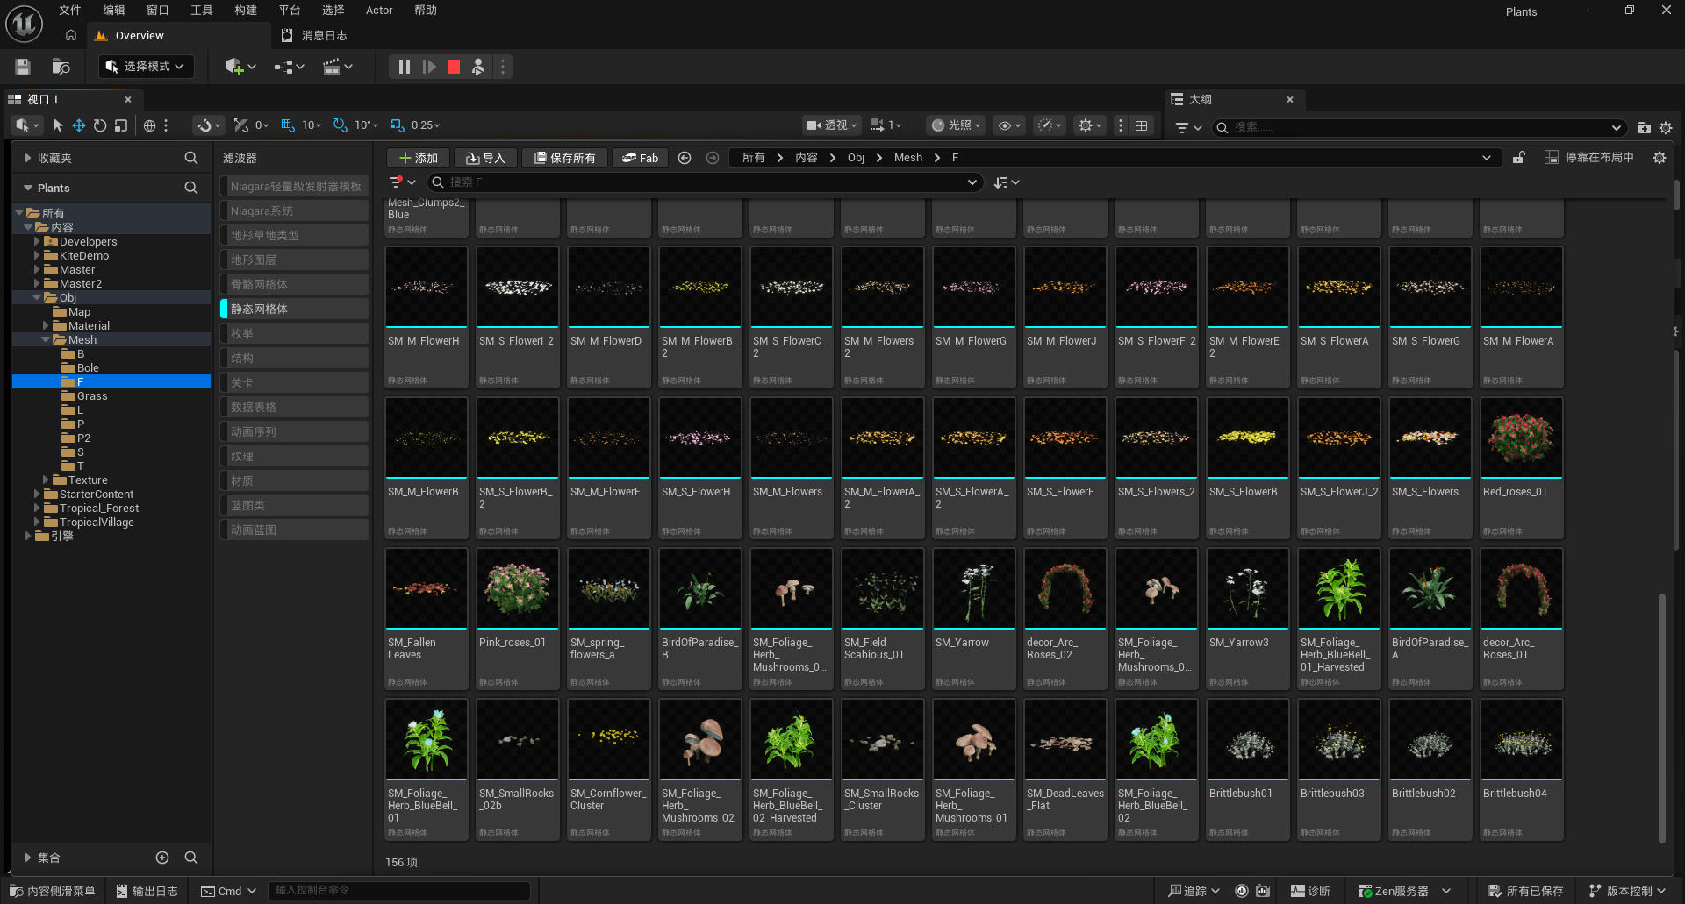Viewport: 1685px width, 904px height.
Task: Open the content browser toolbar icon
Action: tap(61, 67)
